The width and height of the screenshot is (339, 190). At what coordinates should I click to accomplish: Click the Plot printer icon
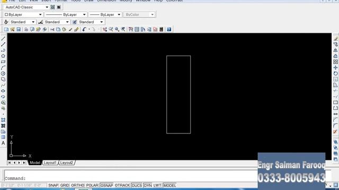26,30
